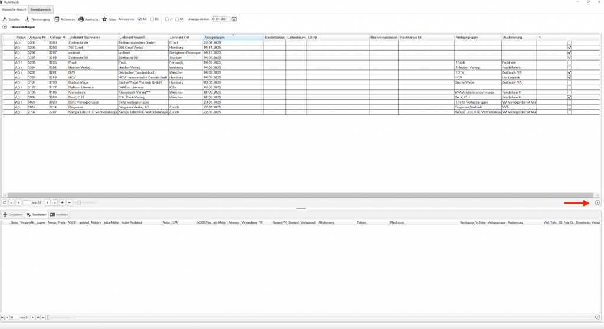604x329 pixels.
Task: Toggle the AO display checkbox
Action: [x=140, y=19]
